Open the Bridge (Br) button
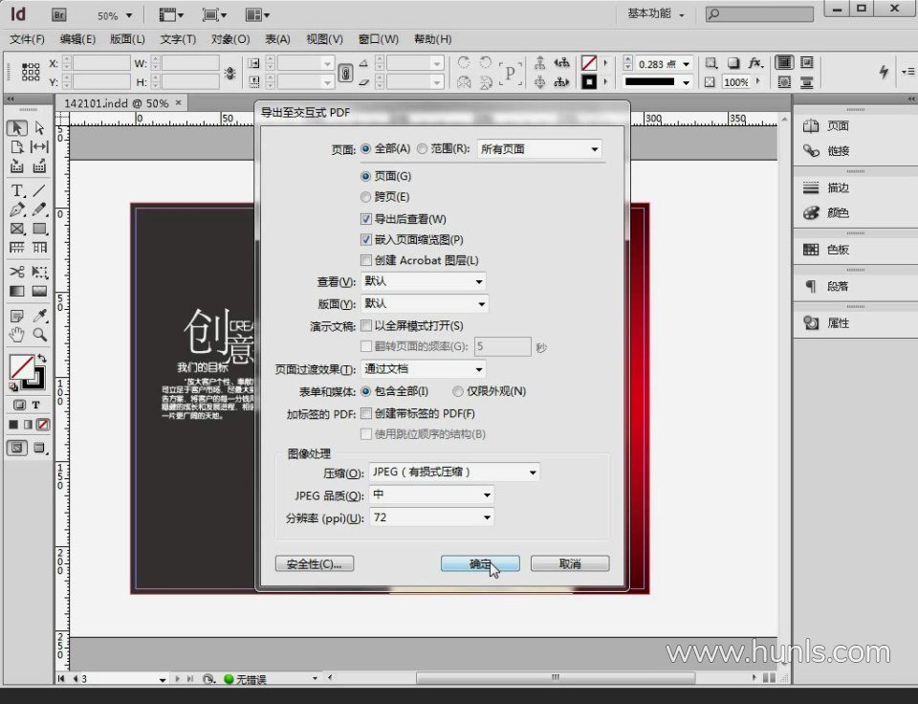This screenshot has height=704, width=918. 58,15
